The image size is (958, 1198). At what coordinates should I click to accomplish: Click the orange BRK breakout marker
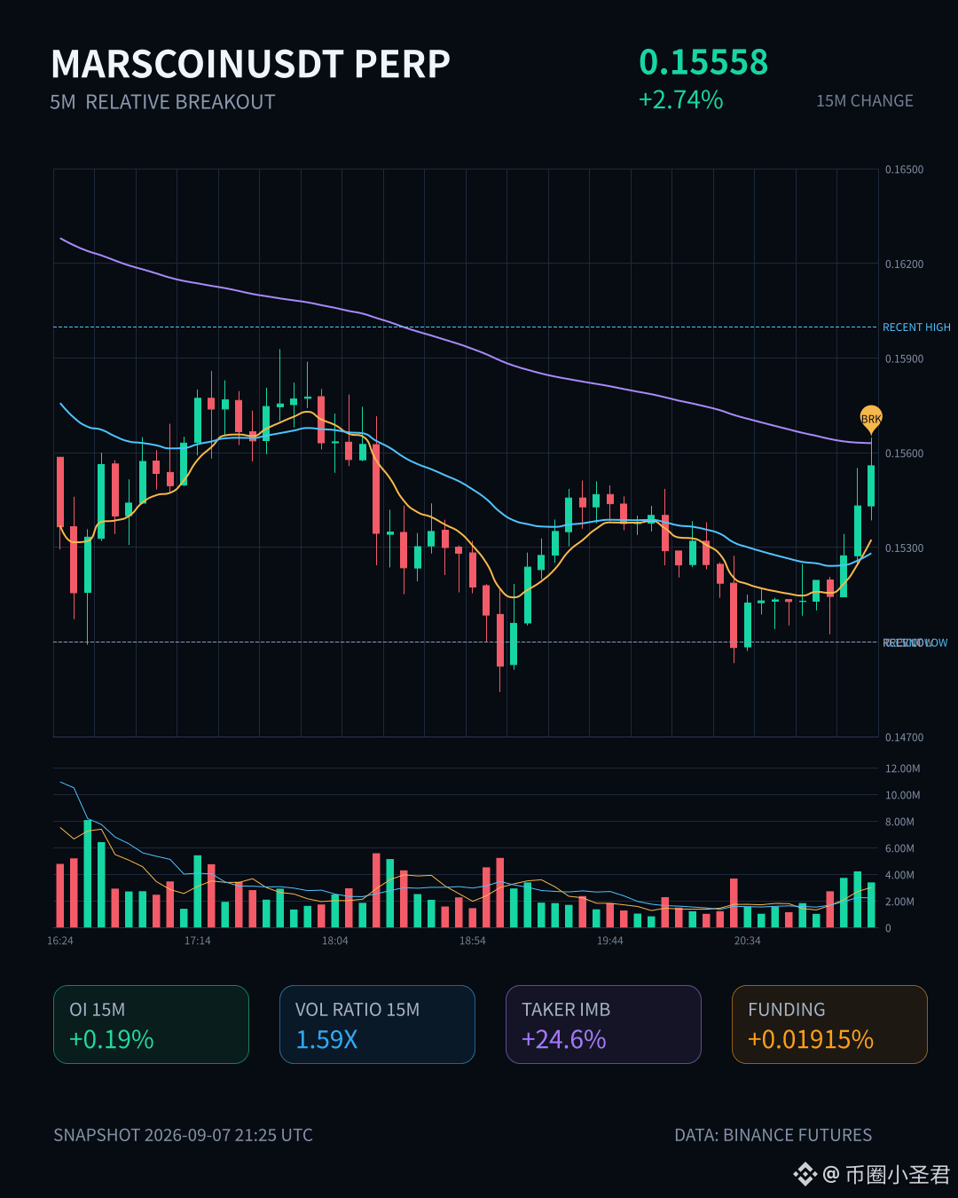pyautogui.click(x=871, y=418)
